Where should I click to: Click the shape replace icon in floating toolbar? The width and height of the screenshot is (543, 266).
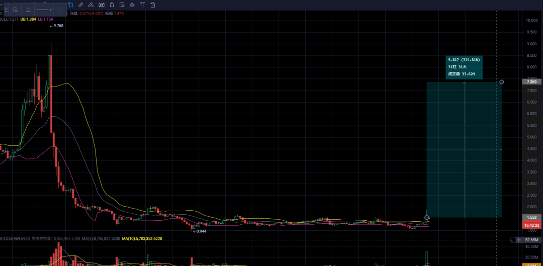(15, 10)
